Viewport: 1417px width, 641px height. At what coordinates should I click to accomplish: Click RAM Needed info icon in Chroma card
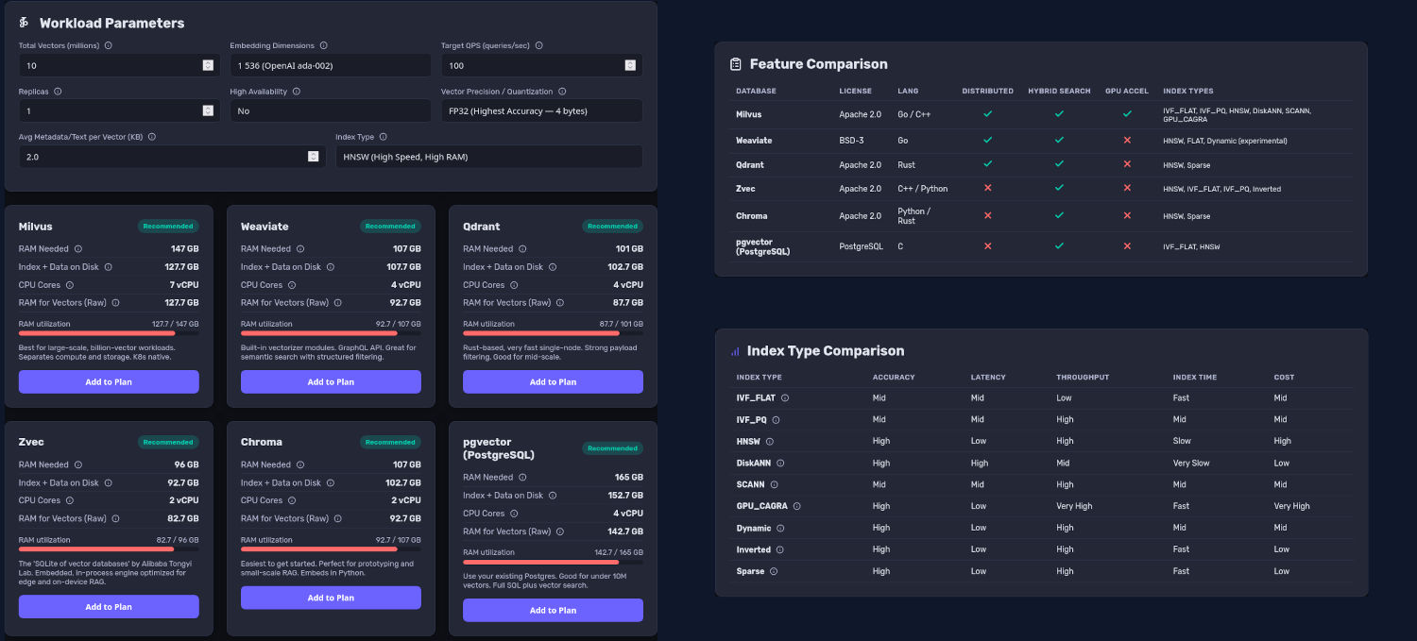pos(300,464)
